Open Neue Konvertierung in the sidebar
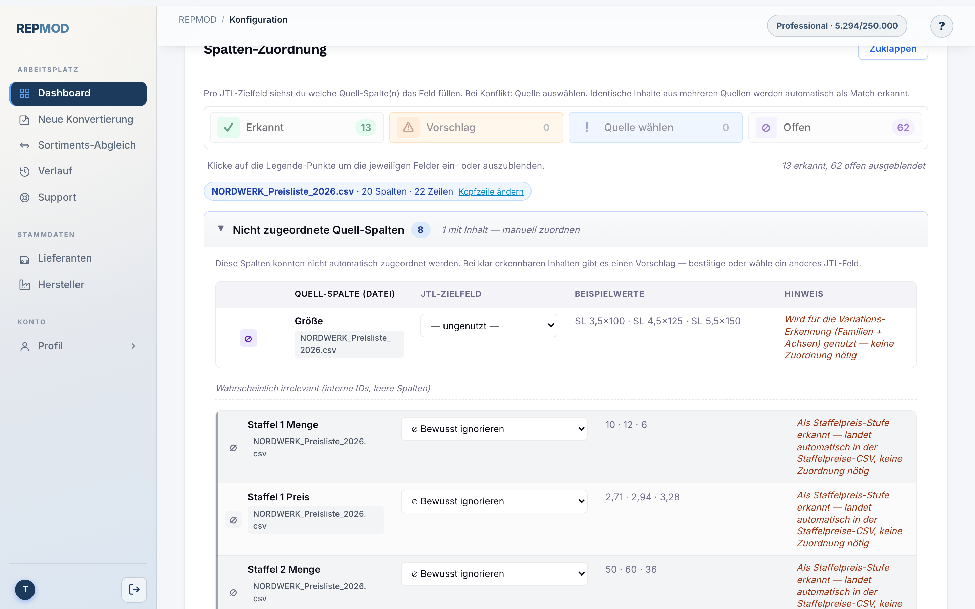This screenshot has height=609, width=975. coord(78,120)
